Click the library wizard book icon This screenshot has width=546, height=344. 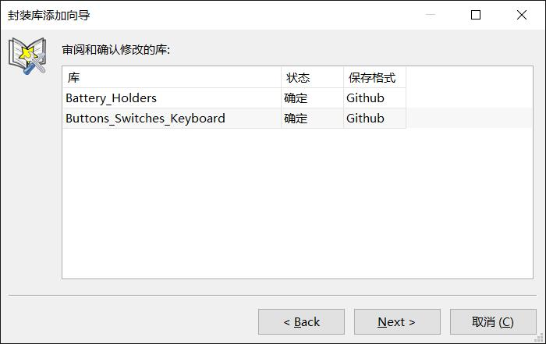click(27, 55)
